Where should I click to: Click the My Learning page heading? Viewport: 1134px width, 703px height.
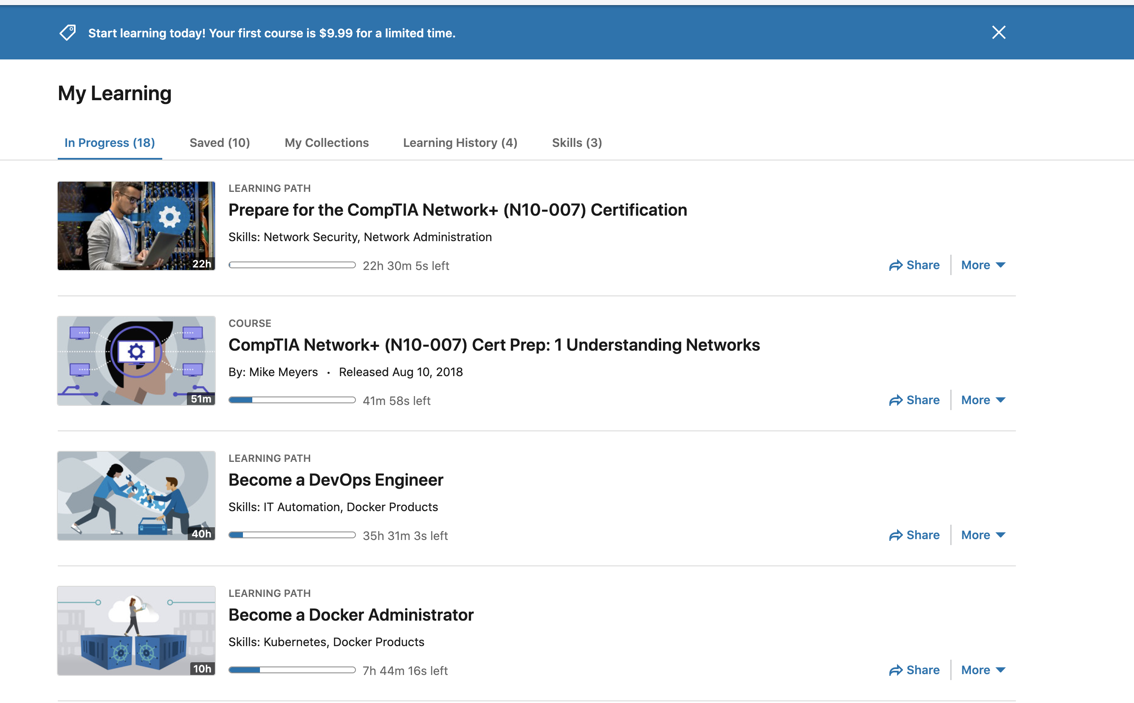point(114,93)
